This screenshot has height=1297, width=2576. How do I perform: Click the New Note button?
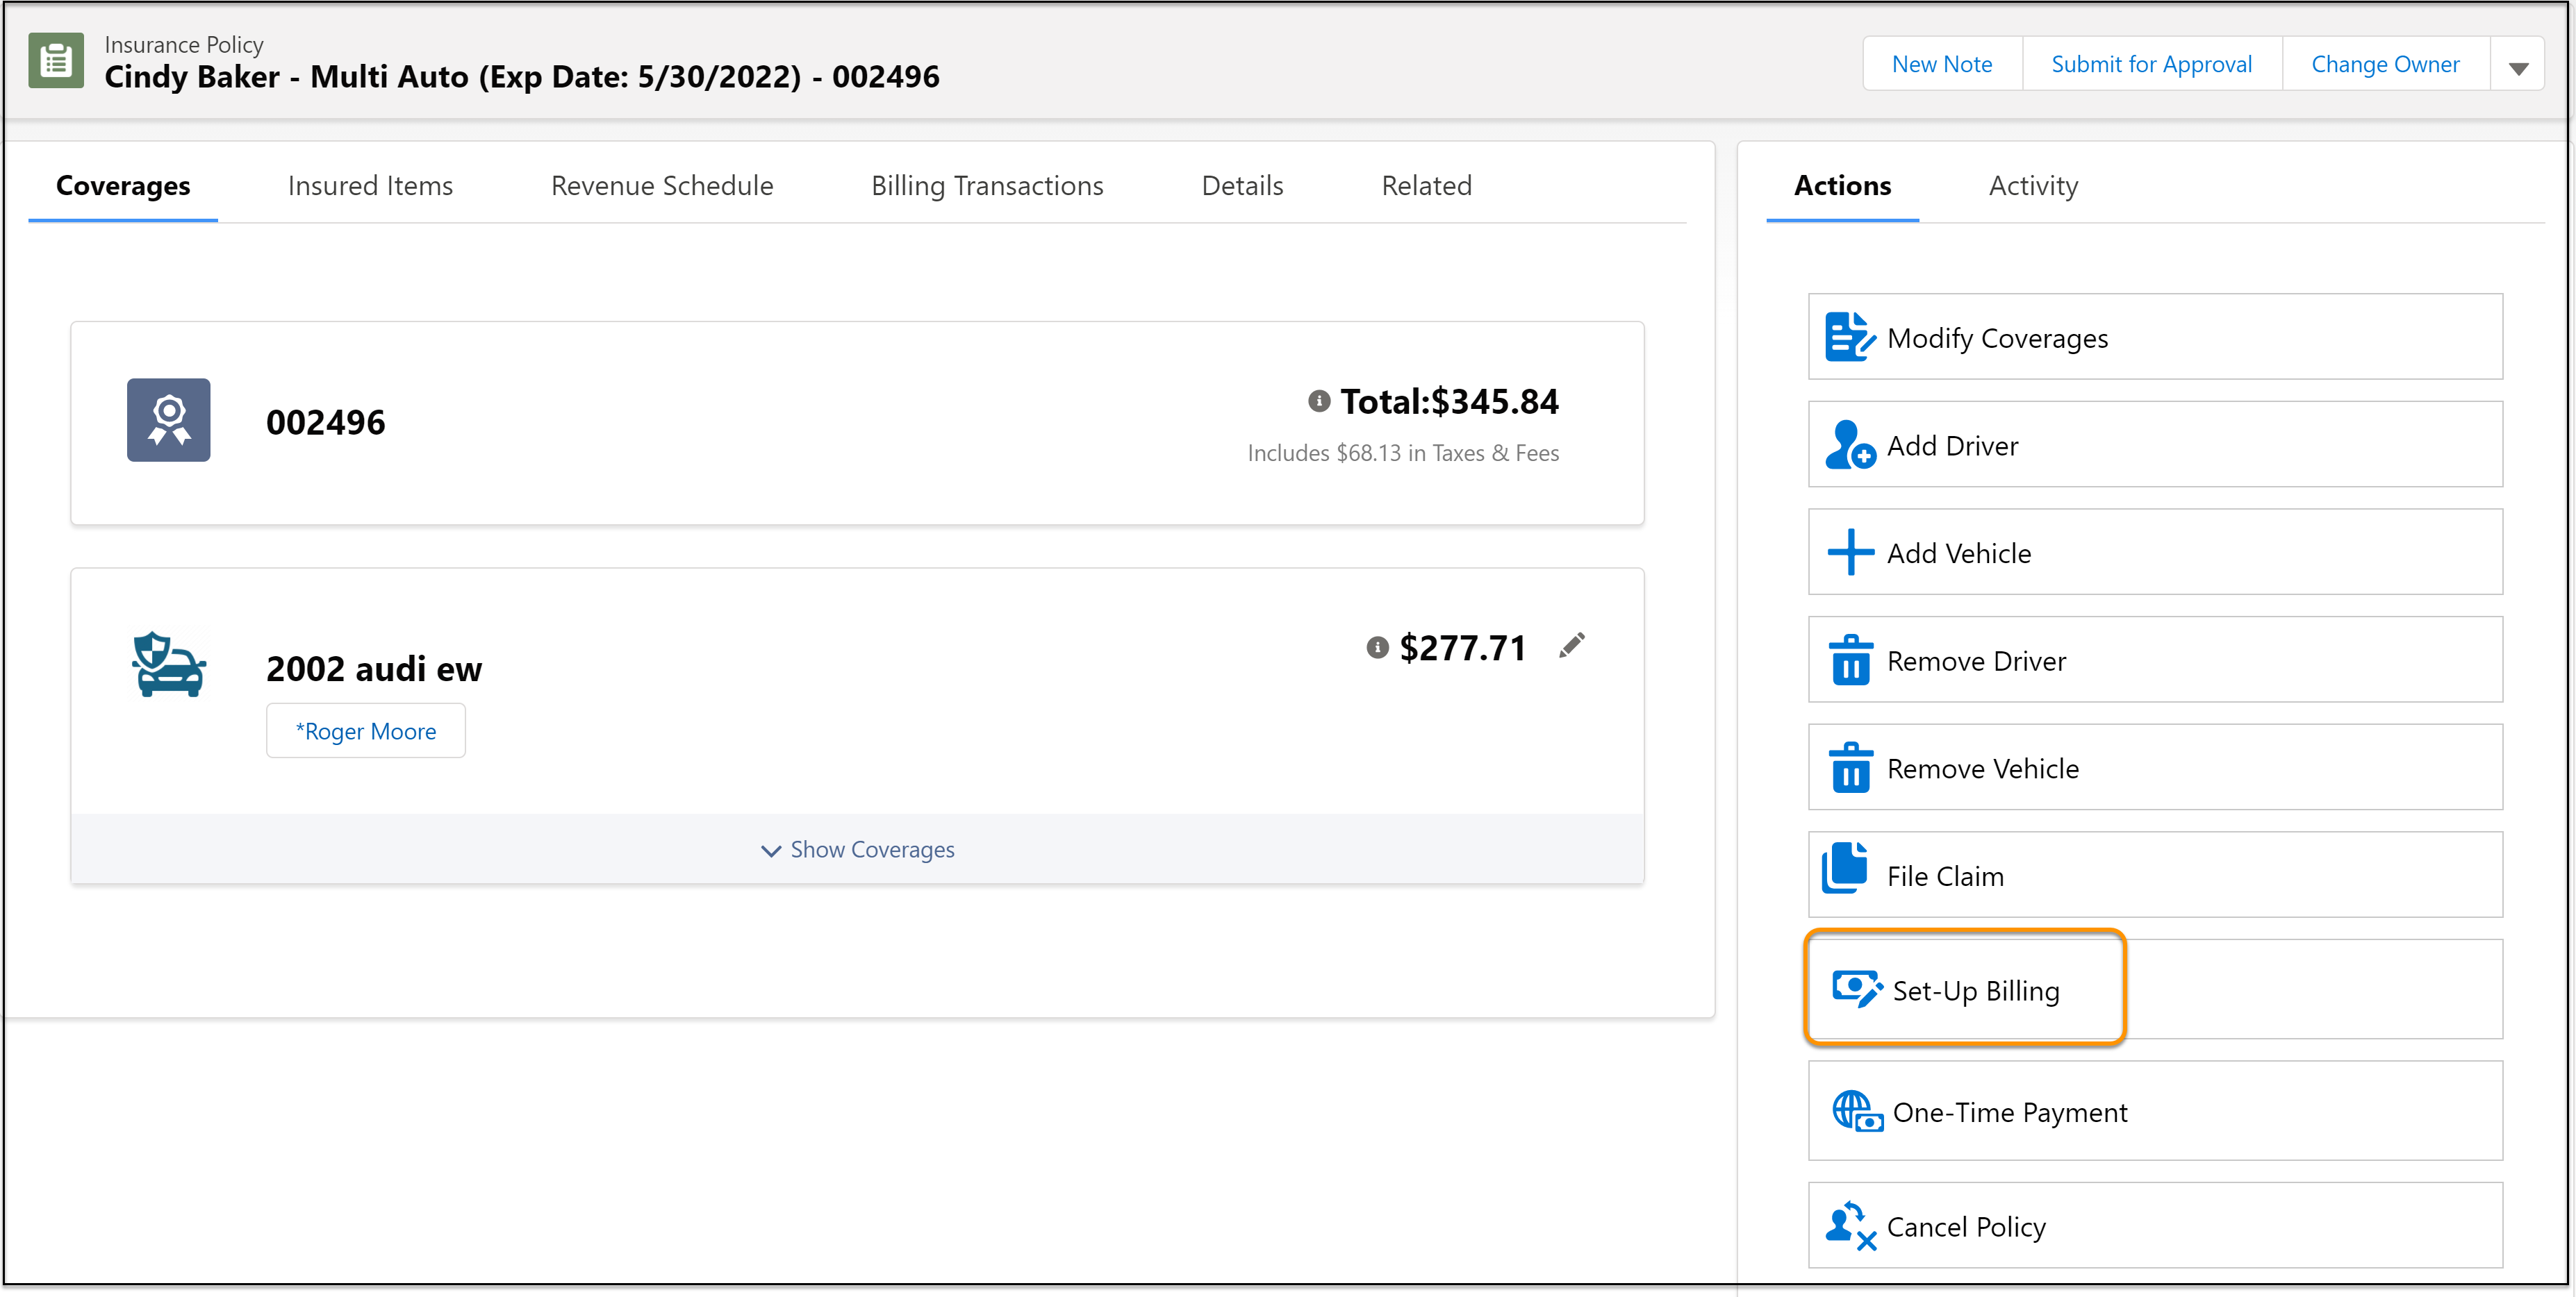click(x=1942, y=64)
